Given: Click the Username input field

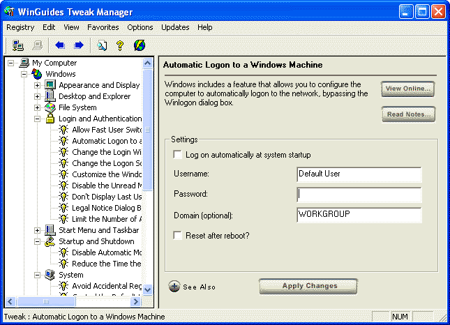Looking at the screenshot, I should tap(359, 174).
